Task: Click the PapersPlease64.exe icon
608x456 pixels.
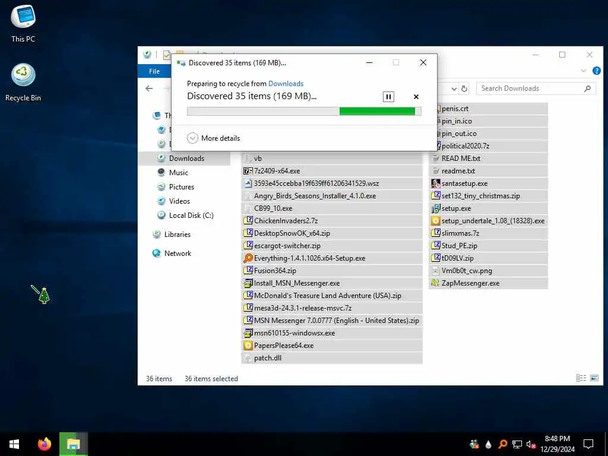Action: pos(248,346)
